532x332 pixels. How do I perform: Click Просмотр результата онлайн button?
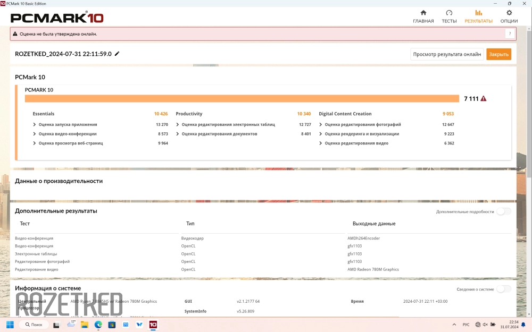447,54
